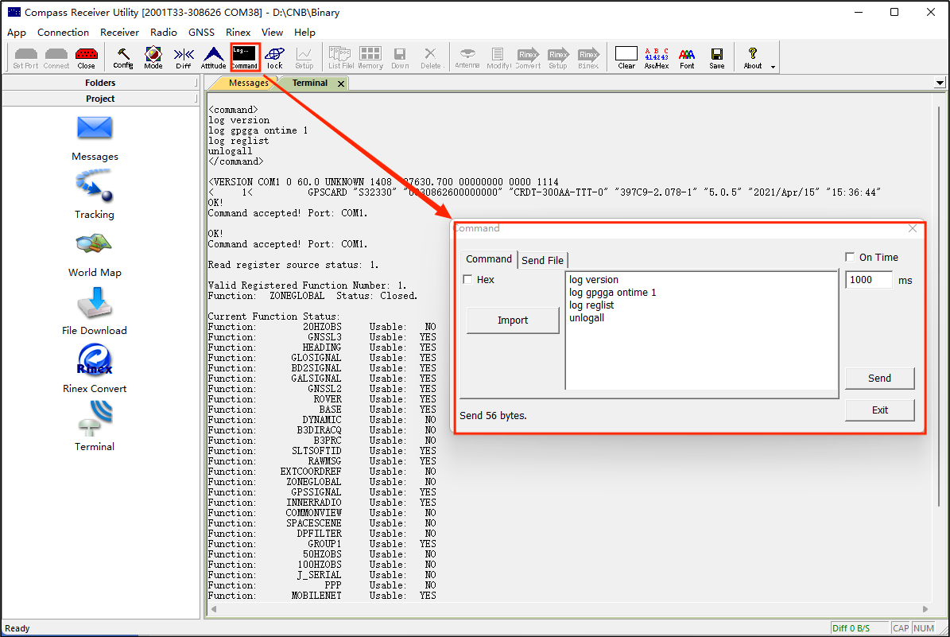
Task: Switch to the Send File tab
Action: point(542,260)
